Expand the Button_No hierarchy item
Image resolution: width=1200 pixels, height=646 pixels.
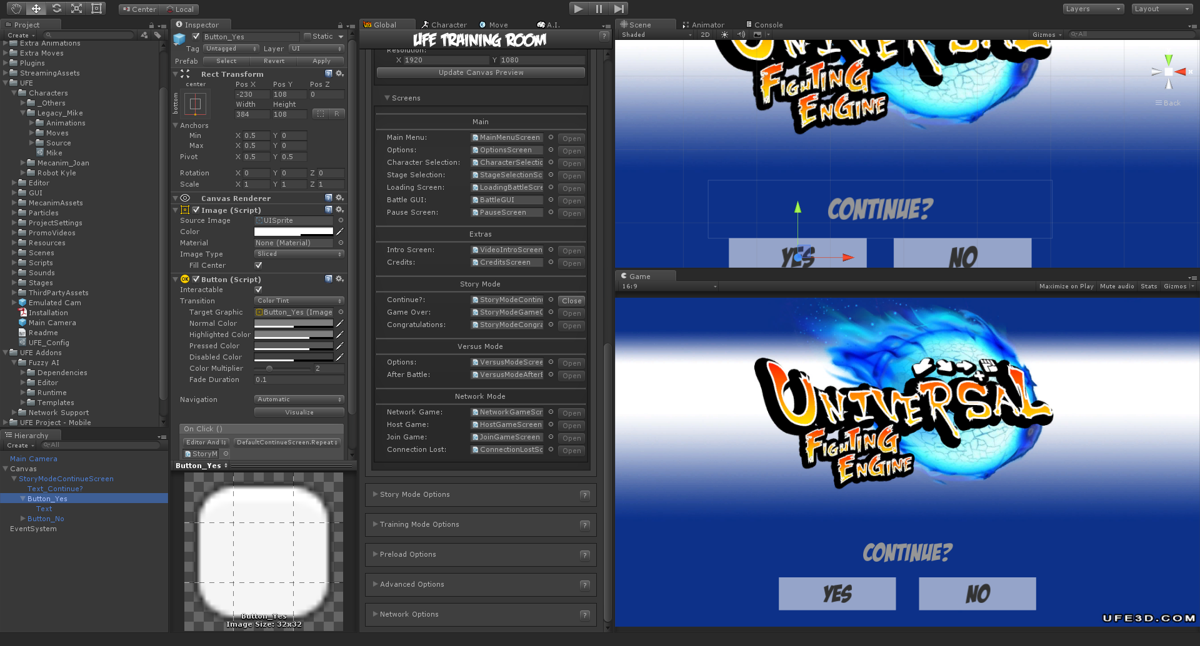[x=23, y=519]
